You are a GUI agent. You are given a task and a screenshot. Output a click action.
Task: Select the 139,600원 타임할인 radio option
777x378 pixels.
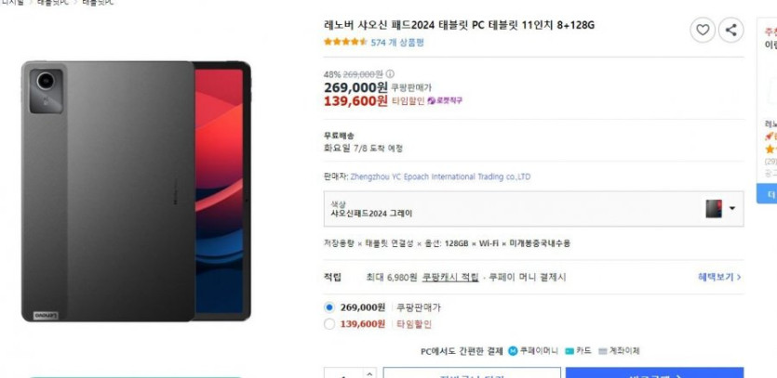[329, 324]
